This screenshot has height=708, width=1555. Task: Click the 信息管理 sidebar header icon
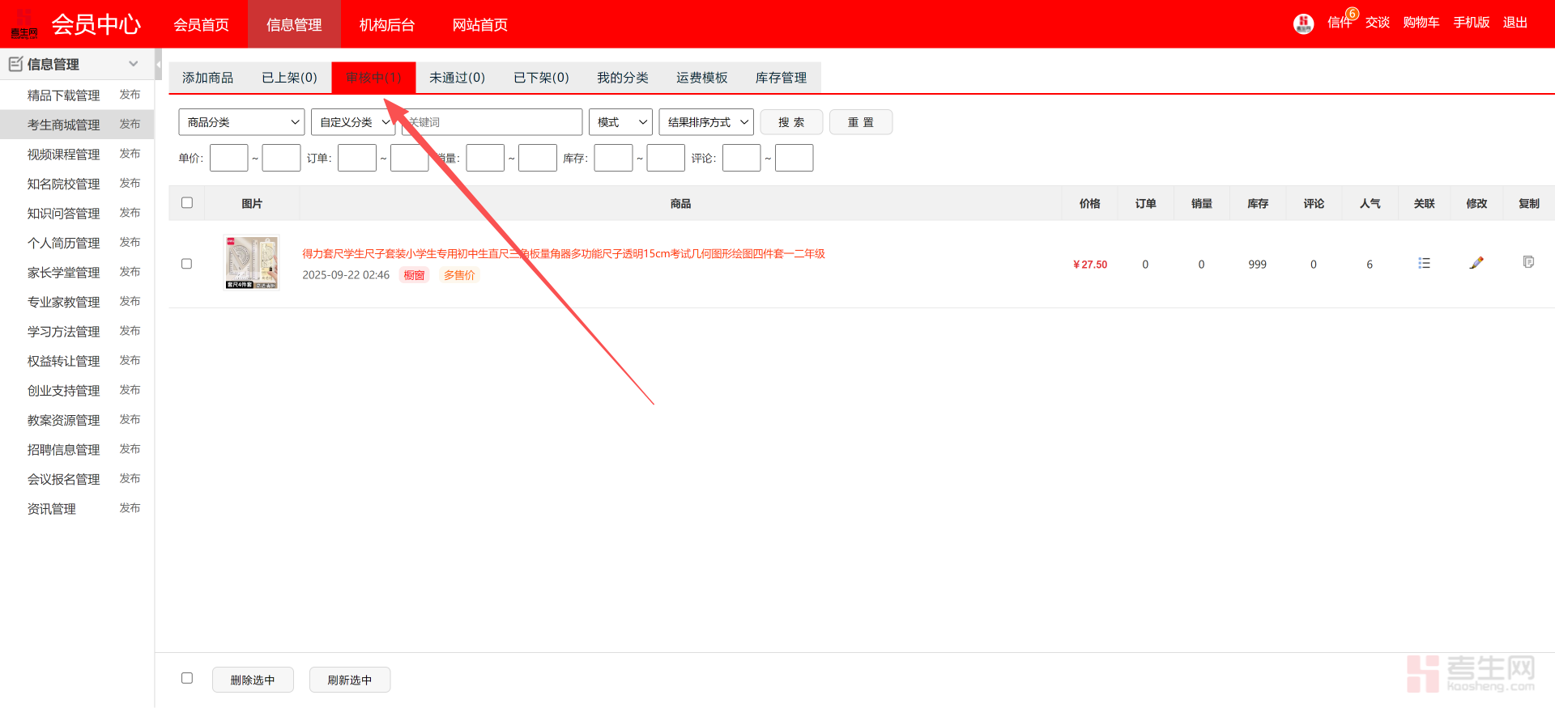pyautogui.click(x=15, y=64)
